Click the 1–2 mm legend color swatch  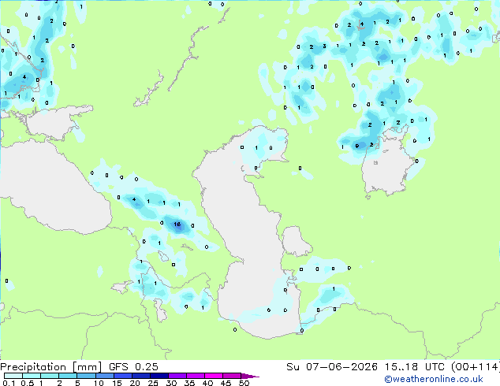pyautogui.click(x=50, y=376)
